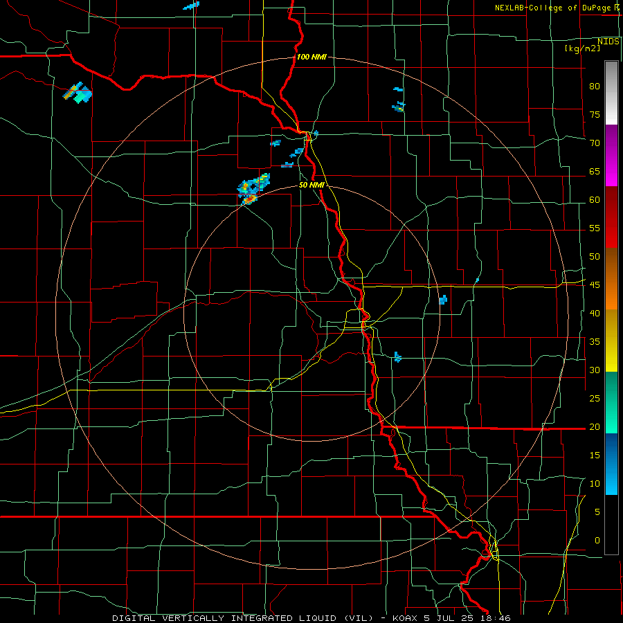
Task: Click the KOAX 5 JUL 25 18:46 timestamp
Action: [451, 618]
